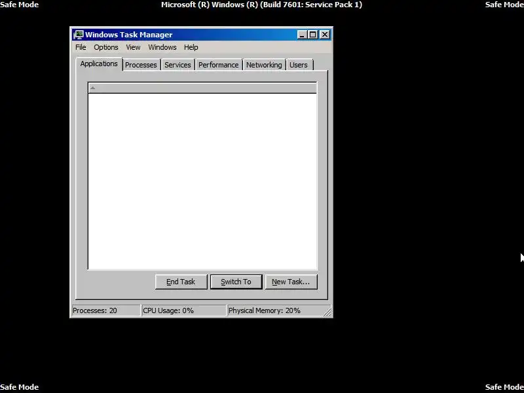Click the End Task button
Viewport: 524px width, 393px height.
181,282
